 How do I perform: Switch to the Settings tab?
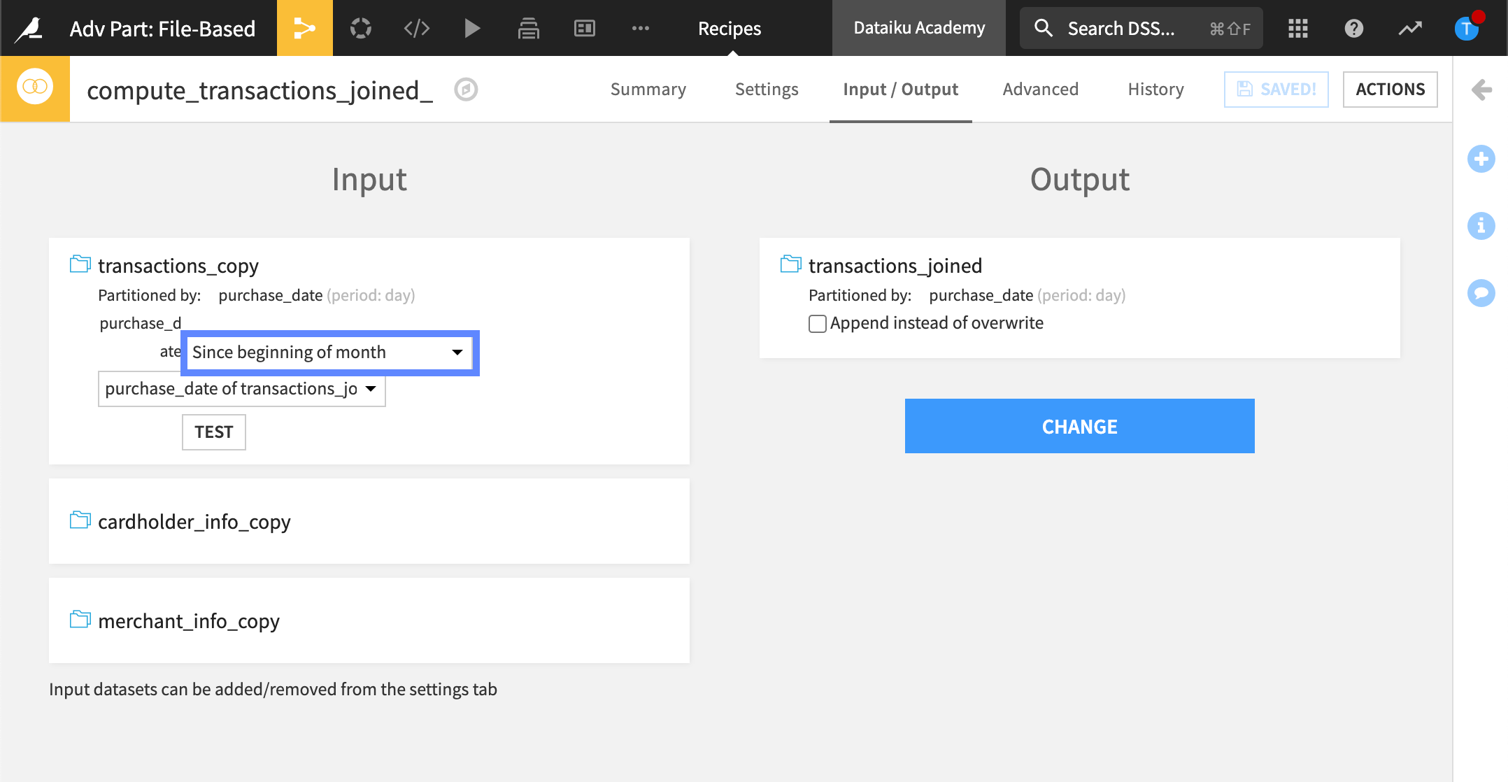(x=766, y=90)
